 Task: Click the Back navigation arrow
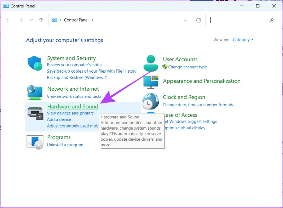[8, 20]
